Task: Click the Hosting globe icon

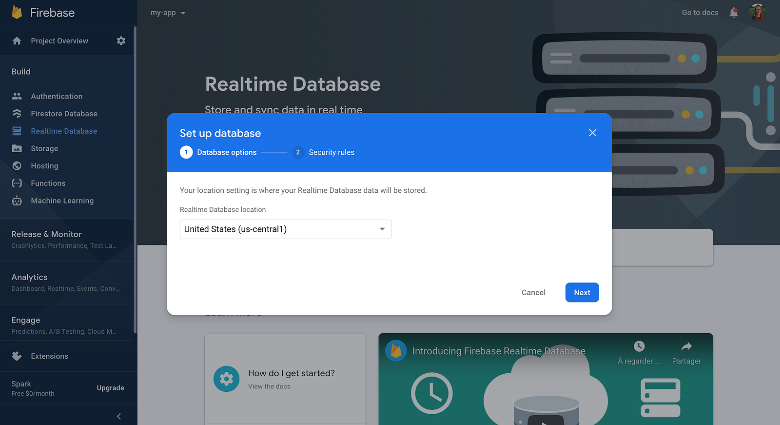Action: (x=17, y=166)
